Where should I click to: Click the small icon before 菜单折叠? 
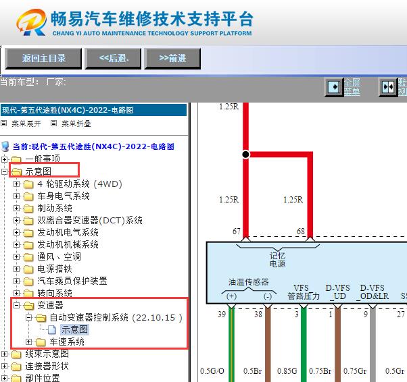(x=53, y=124)
